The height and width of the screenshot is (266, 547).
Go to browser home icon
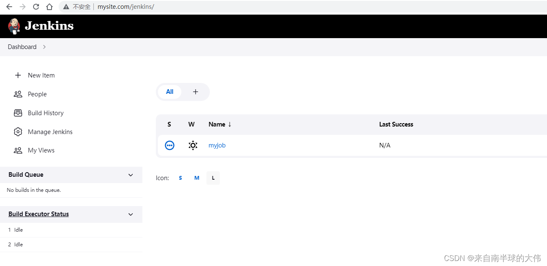(49, 7)
